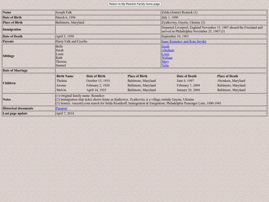Click child name Thelma
Image resolution: width=269 pixels, height=202 pixels.
[x=62, y=81]
